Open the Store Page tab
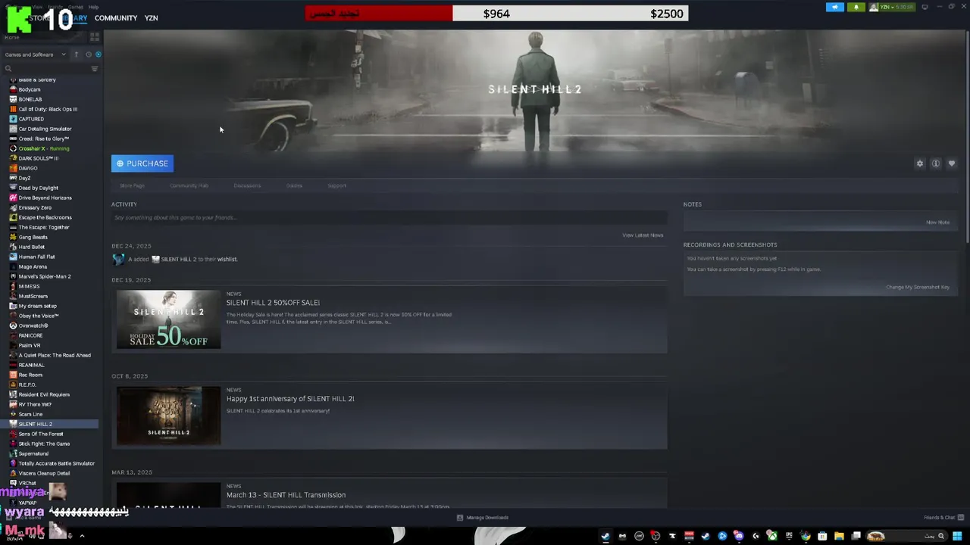The image size is (970, 545). [132, 185]
